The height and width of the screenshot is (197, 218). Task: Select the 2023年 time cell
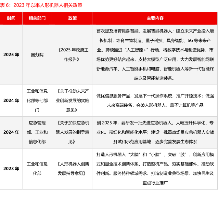pos(11,168)
